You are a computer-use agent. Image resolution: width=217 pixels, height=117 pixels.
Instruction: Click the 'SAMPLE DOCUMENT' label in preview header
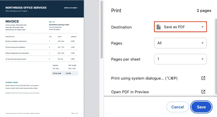pos(71,8)
